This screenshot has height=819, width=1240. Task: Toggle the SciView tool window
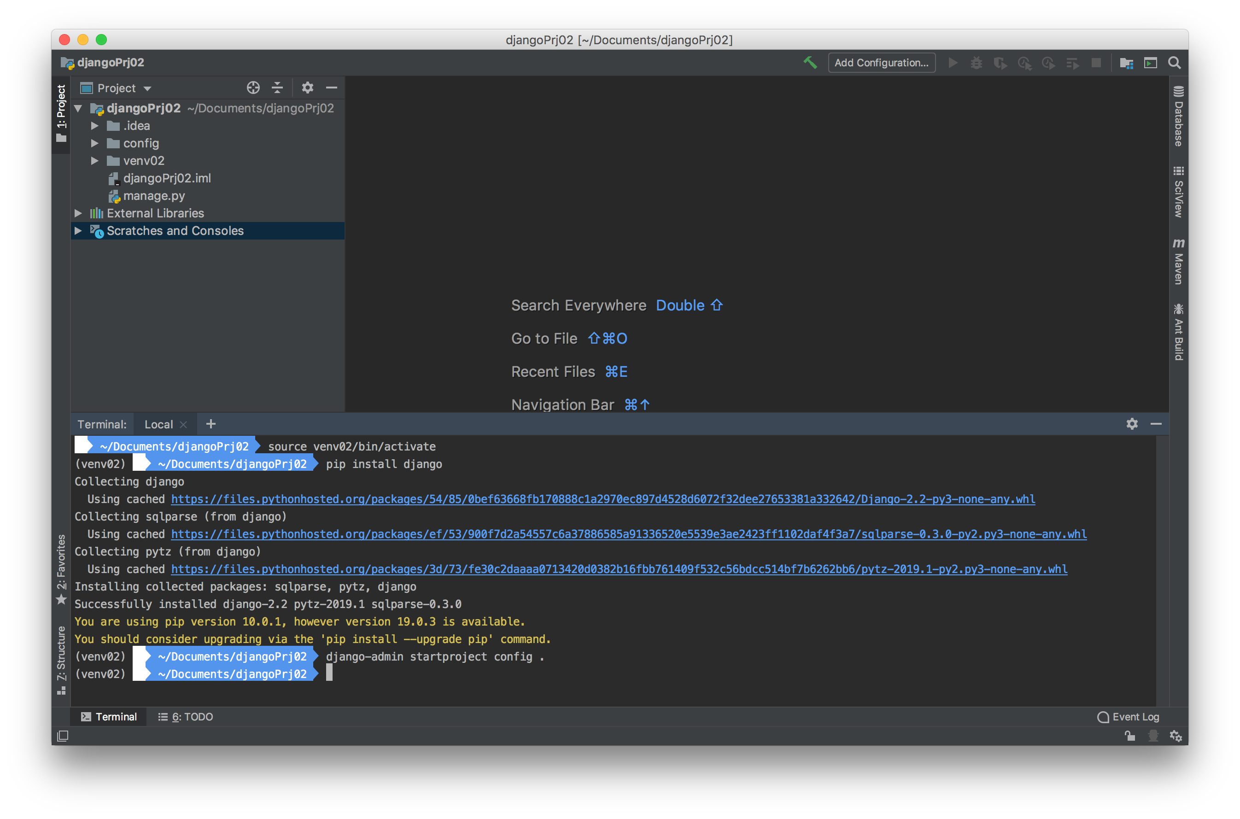pyautogui.click(x=1178, y=192)
